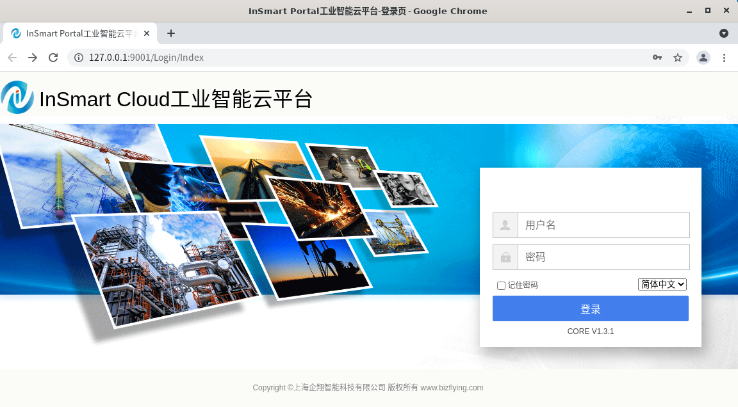738x407 pixels.
Task: Click the InSmart Cloud logo
Action: (17, 98)
